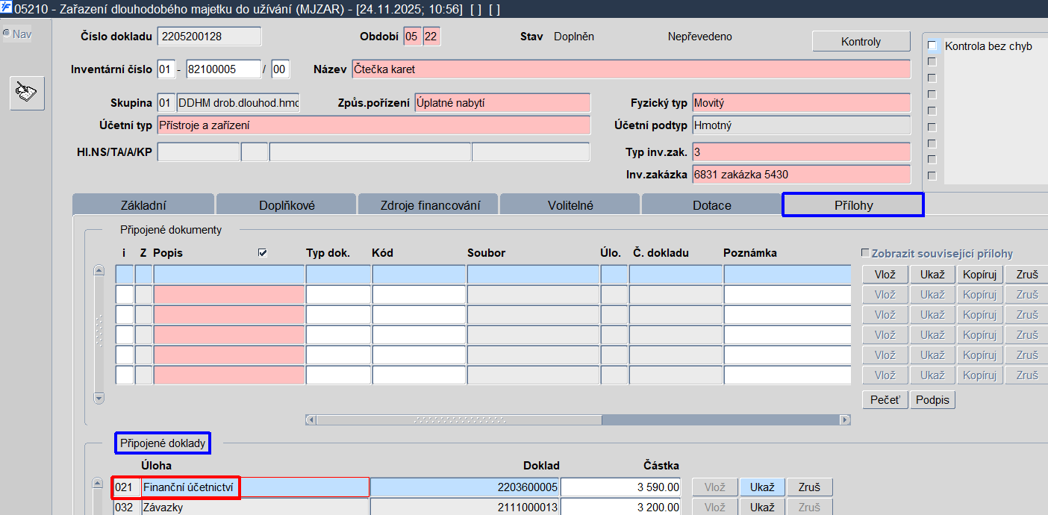Viewport: 1048px width, 515px height.
Task: Click Inv.zakázka field 6831 zakázka 5430
Action: (x=801, y=175)
